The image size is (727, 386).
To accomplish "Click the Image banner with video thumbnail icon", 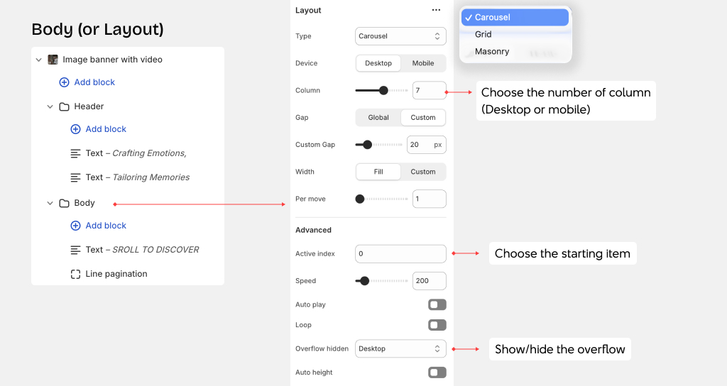I will [x=53, y=60].
